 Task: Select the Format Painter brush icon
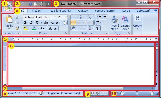[17, 28]
